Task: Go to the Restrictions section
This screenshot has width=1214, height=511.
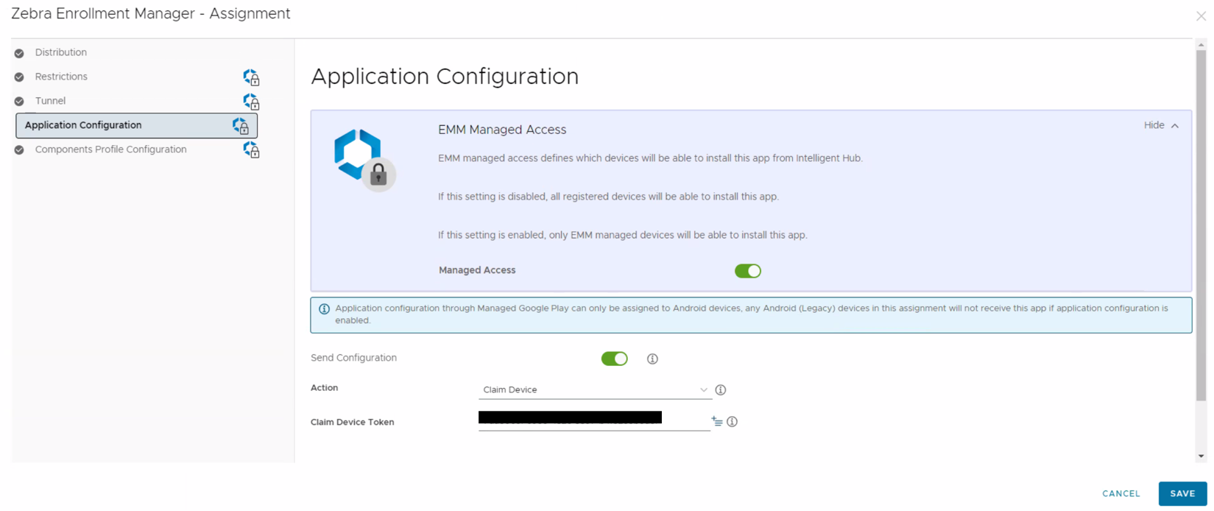Action: 61,77
